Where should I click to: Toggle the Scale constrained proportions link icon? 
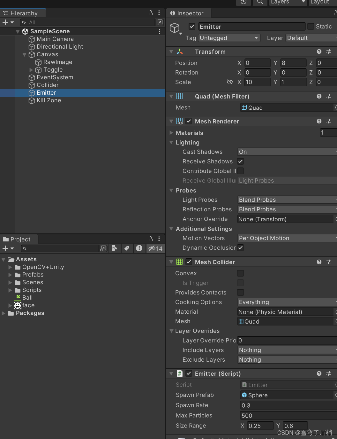click(230, 82)
